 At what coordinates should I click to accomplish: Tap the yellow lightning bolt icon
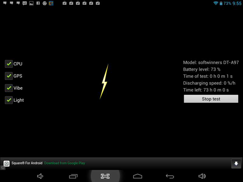coord(104,82)
